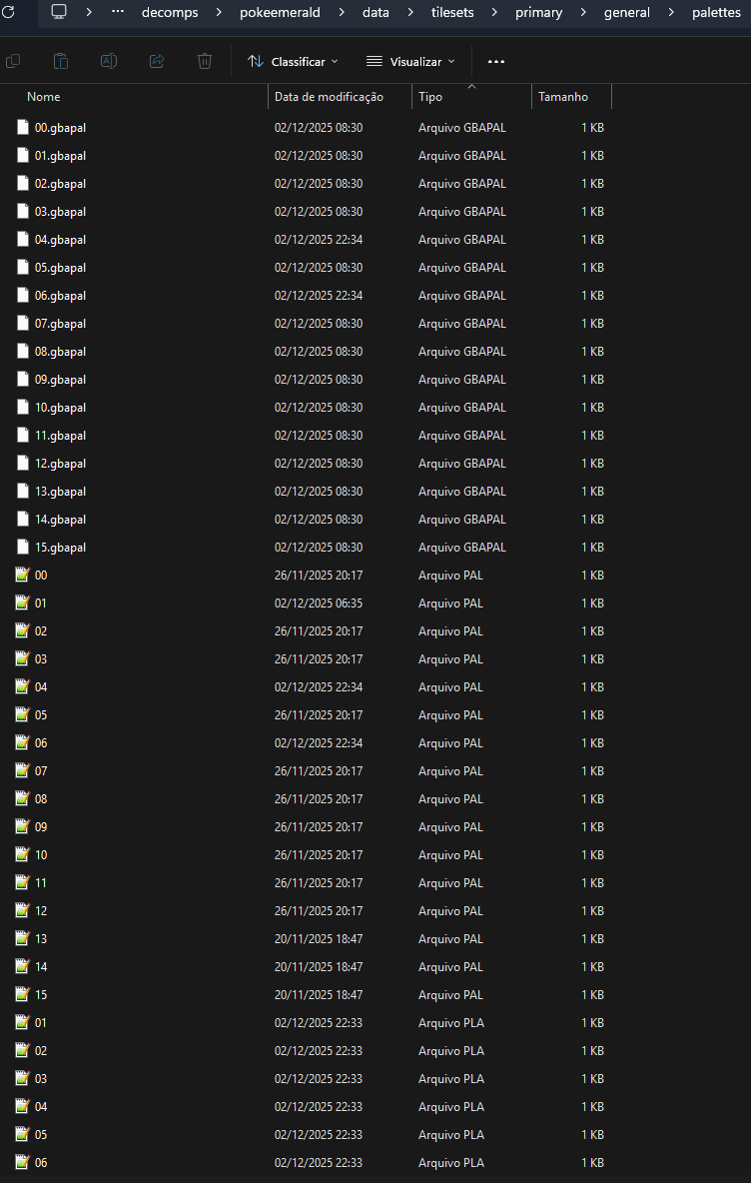
Task: Click the Tamanho column header
Action: [563, 97]
